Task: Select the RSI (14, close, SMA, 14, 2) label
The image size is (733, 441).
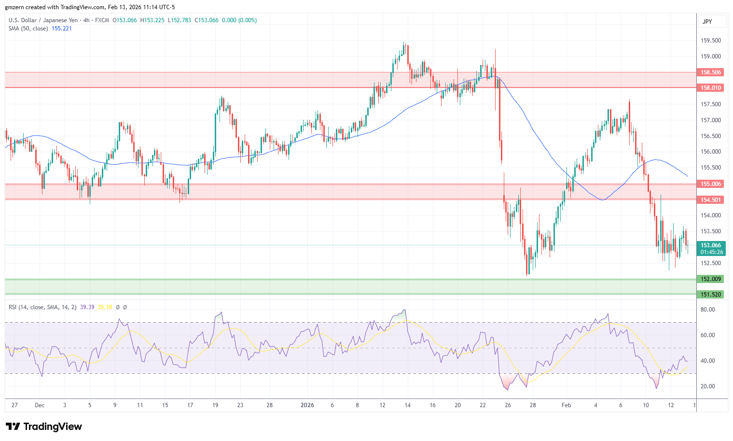Action: tap(42, 307)
